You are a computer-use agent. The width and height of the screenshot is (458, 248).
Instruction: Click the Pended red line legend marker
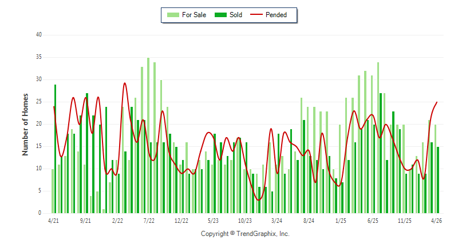click(256, 14)
